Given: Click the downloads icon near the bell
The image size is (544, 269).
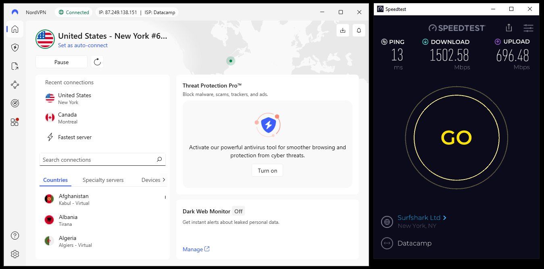Looking at the screenshot, I should tap(342, 30).
